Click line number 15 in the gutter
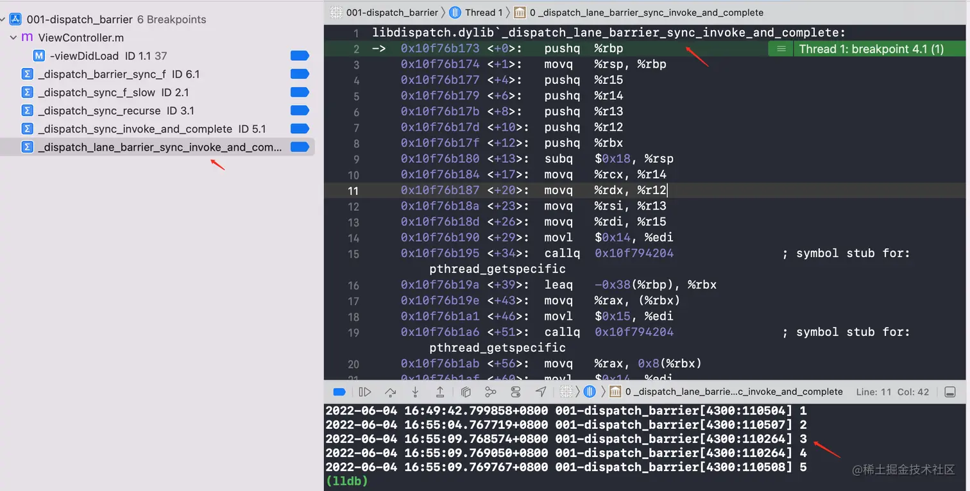 pyautogui.click(x=353, y=254)
